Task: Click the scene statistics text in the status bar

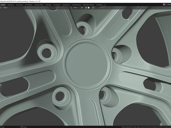Action: click(146, 127)
